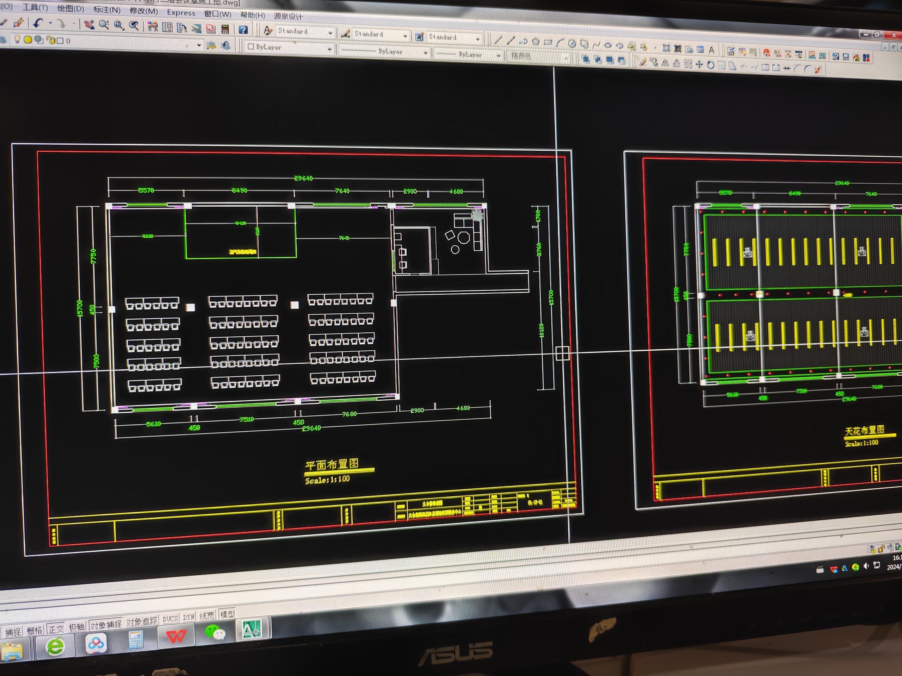Click the Undo arrow icon
Viewport: 902px width, 676px height.
pos(38,23)
